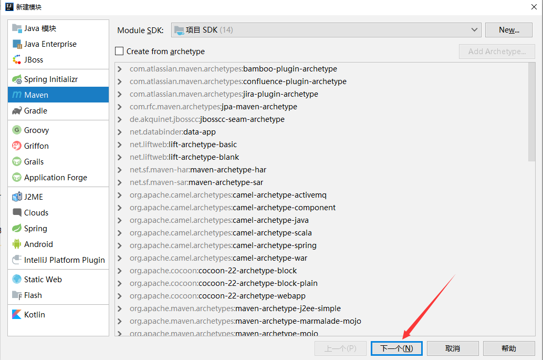
Task: Click the archetype list vertical scrollbar
Action: tap(531, 112)
